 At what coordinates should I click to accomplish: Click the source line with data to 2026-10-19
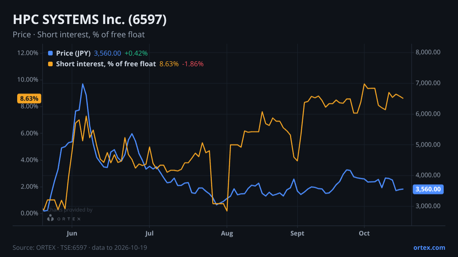(x=80, y=247)
